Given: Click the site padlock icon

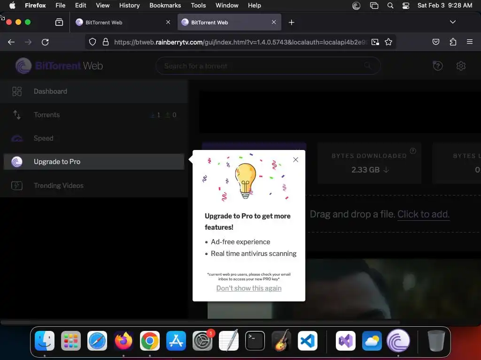Looking at the screenshot, I should click(x=106, y=42).
